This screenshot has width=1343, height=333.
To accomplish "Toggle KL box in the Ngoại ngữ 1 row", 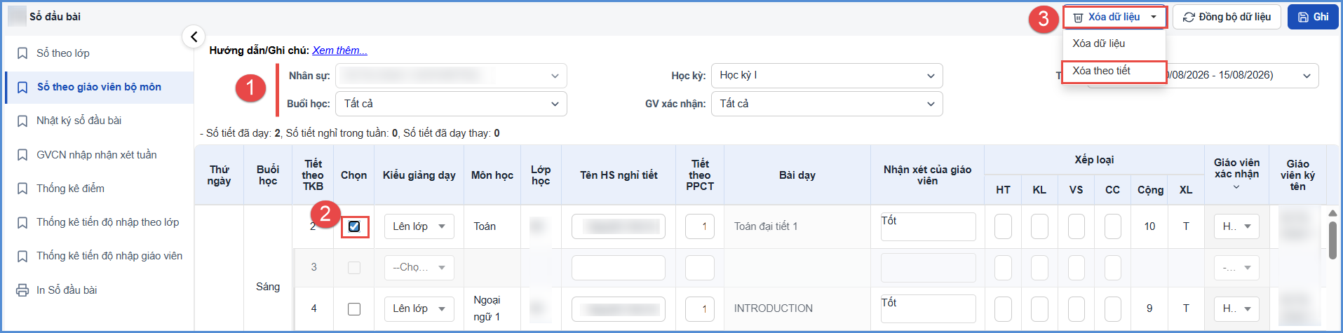I will [x=1040, y=308].
